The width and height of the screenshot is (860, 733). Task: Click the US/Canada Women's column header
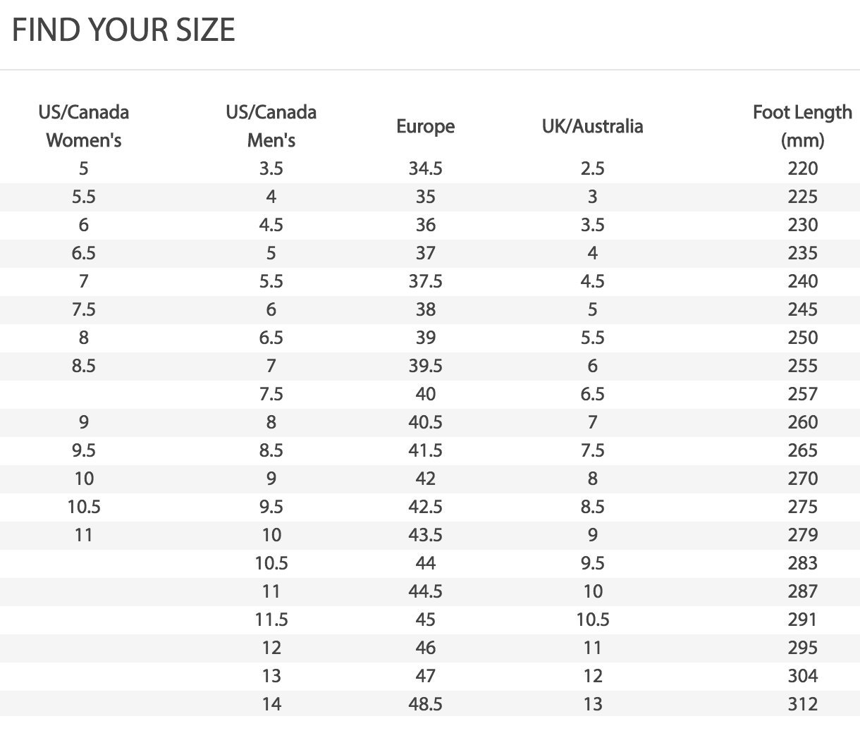[x=84, y=126]
